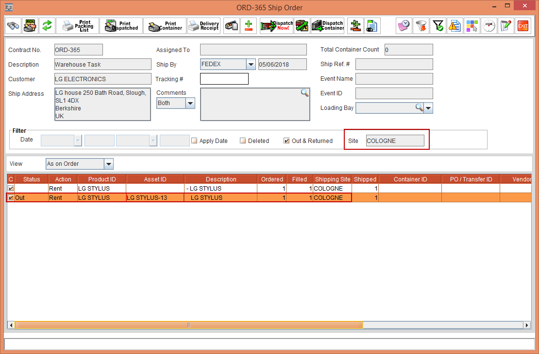Click the Pick printer icon
539x354 pixels.
click(30, 26)
